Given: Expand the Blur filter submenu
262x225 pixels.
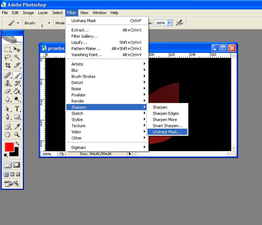Looking at the screenshot, I should point(107,70).
